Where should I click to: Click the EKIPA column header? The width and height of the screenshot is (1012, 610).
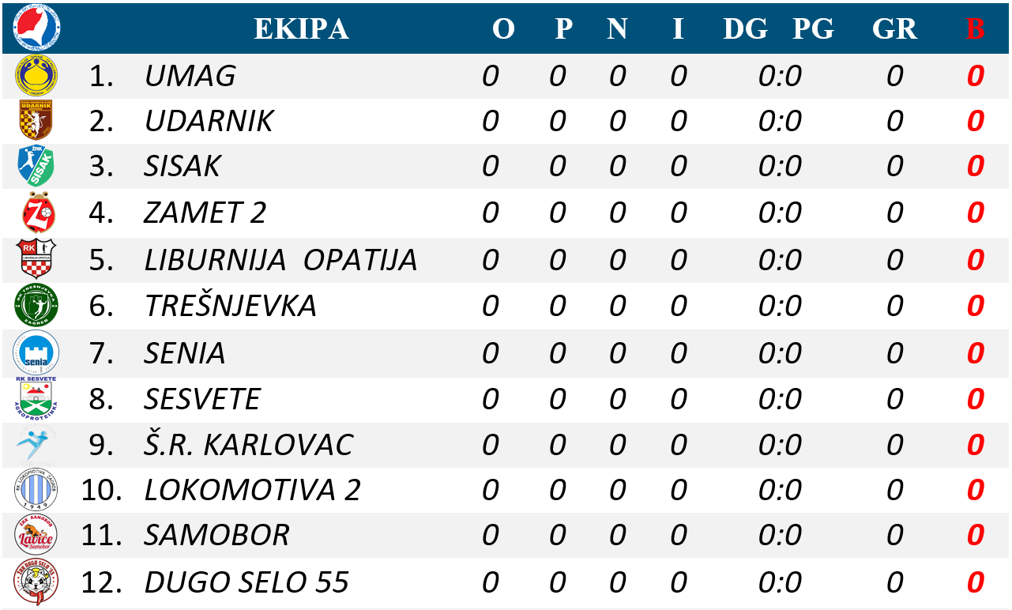point(301,28)
